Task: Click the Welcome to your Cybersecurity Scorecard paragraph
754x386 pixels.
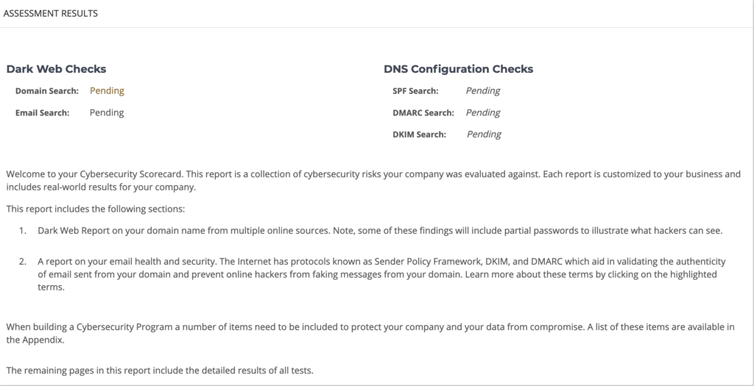Action: 373,181
